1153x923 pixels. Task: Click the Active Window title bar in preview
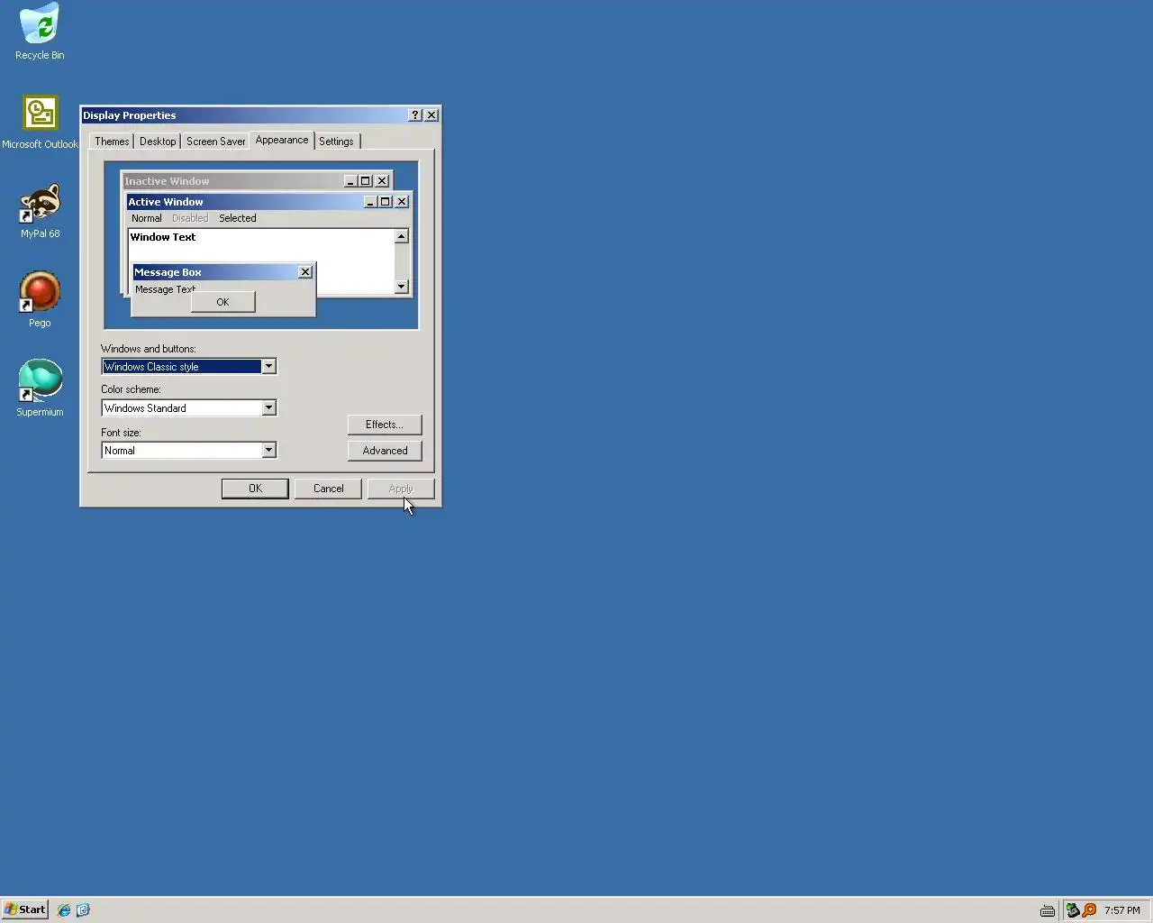(268, 202)
